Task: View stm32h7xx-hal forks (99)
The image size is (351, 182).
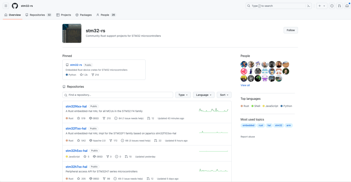Action: click(x=106, y=179)
